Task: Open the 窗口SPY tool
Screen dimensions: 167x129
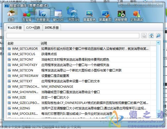Action: pyautogui.click(x=58, y=16)
